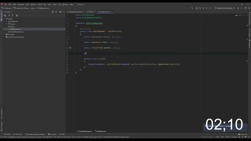Open the Terminal tool window
Screen dimensions: 251x141
coord(52,134)
